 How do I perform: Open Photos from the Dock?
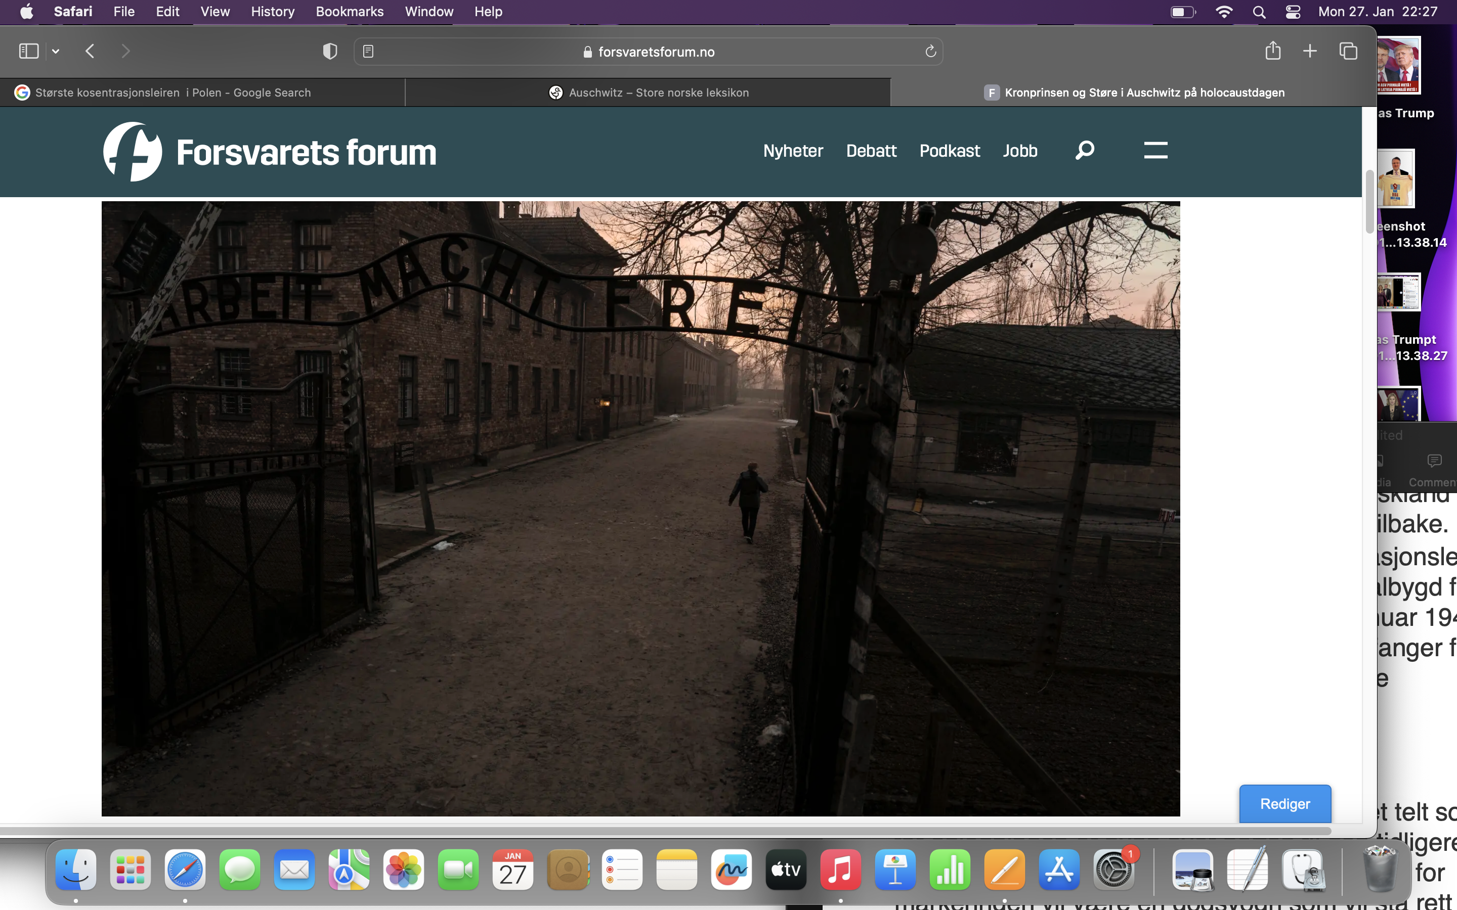[x=403, y=870]
